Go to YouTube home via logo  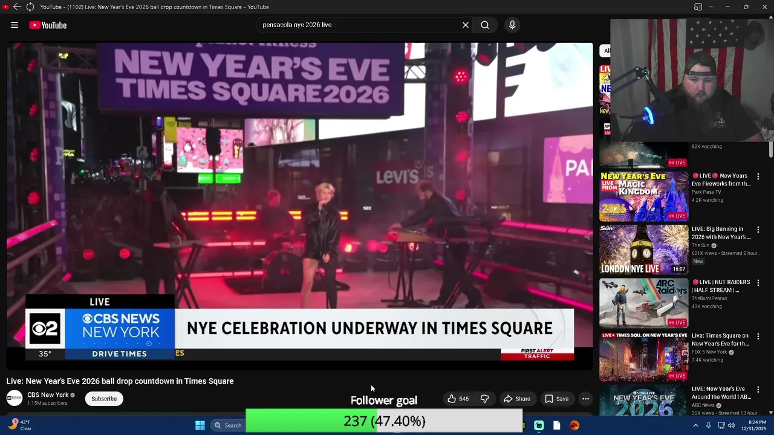point(48,25)
